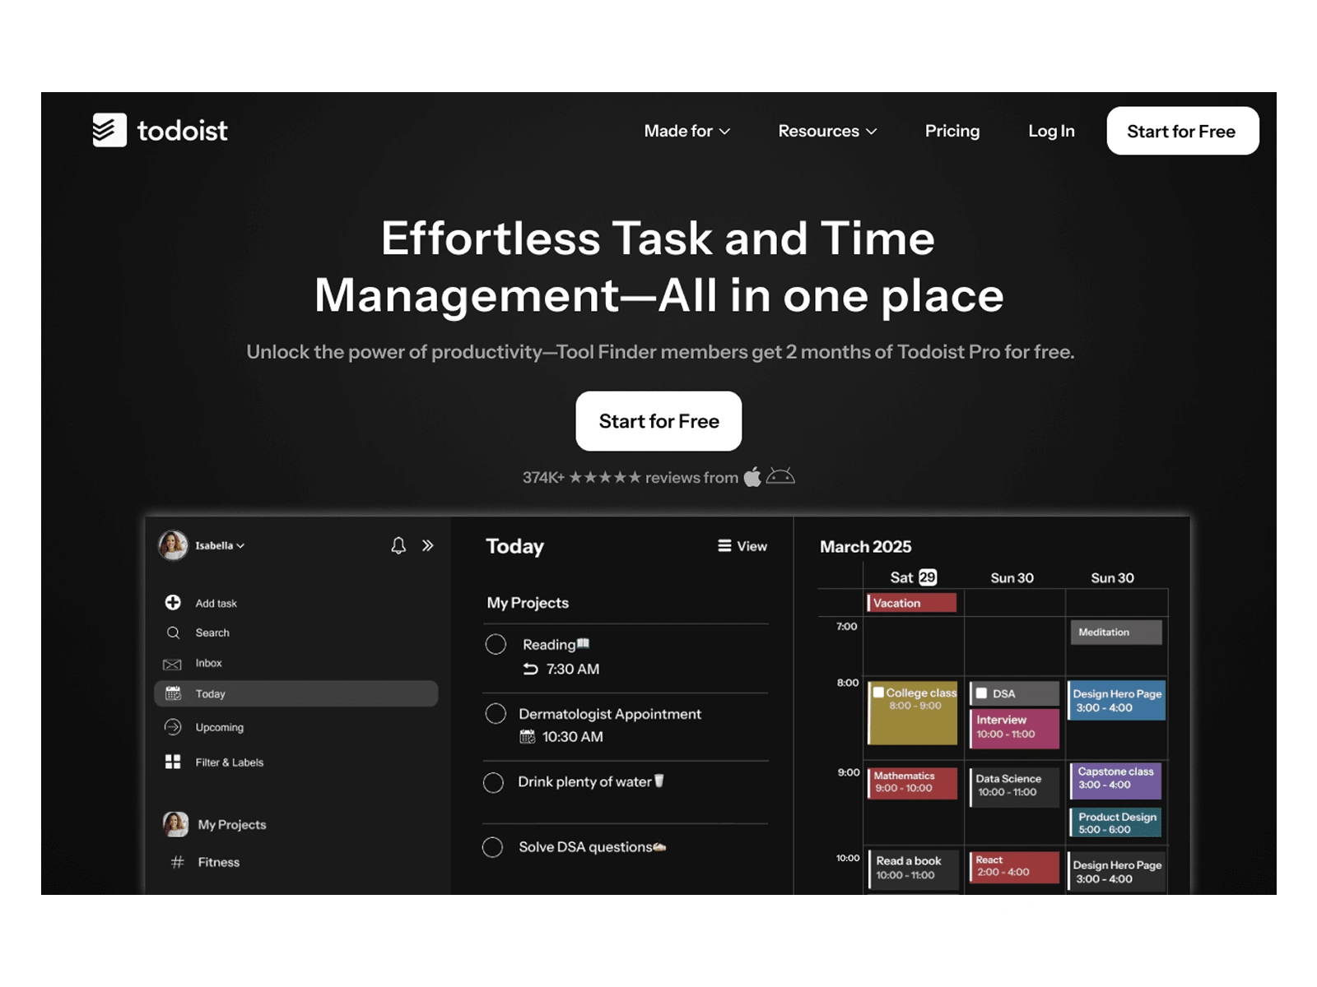
Task: Toggle the College class event checkbox
Action: click(879, 693)
